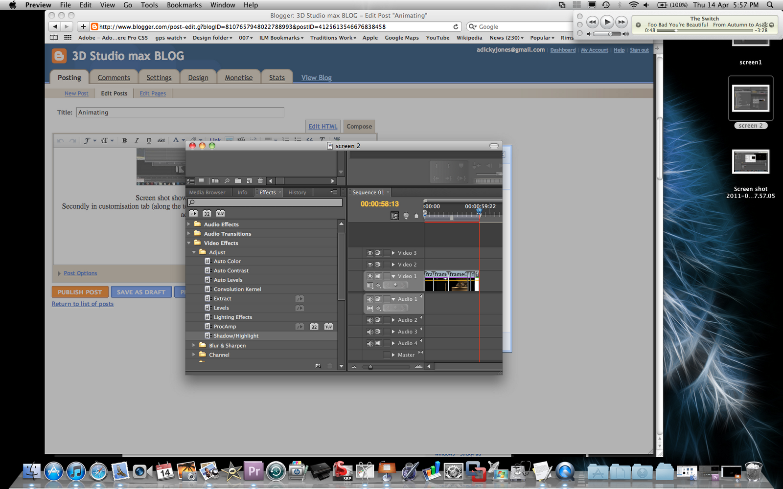Open the Trash in the Dock
The height and width of the screenshot is (489, 783).
point(754,471)
